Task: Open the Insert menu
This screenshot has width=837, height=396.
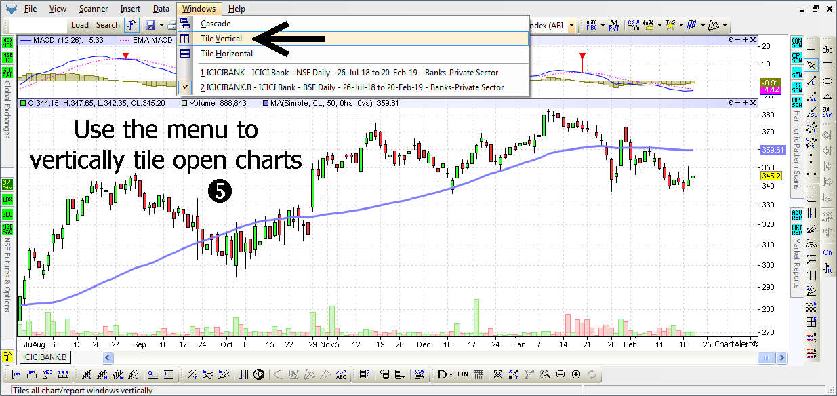Action: point(130,9)
